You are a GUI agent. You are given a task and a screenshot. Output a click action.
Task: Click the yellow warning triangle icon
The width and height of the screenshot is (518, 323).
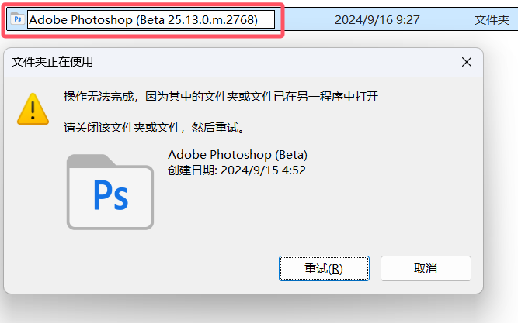[x=33, y=109]
